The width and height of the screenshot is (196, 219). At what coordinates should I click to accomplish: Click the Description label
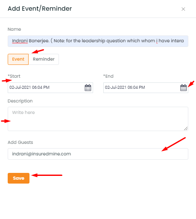coord(20,101)
